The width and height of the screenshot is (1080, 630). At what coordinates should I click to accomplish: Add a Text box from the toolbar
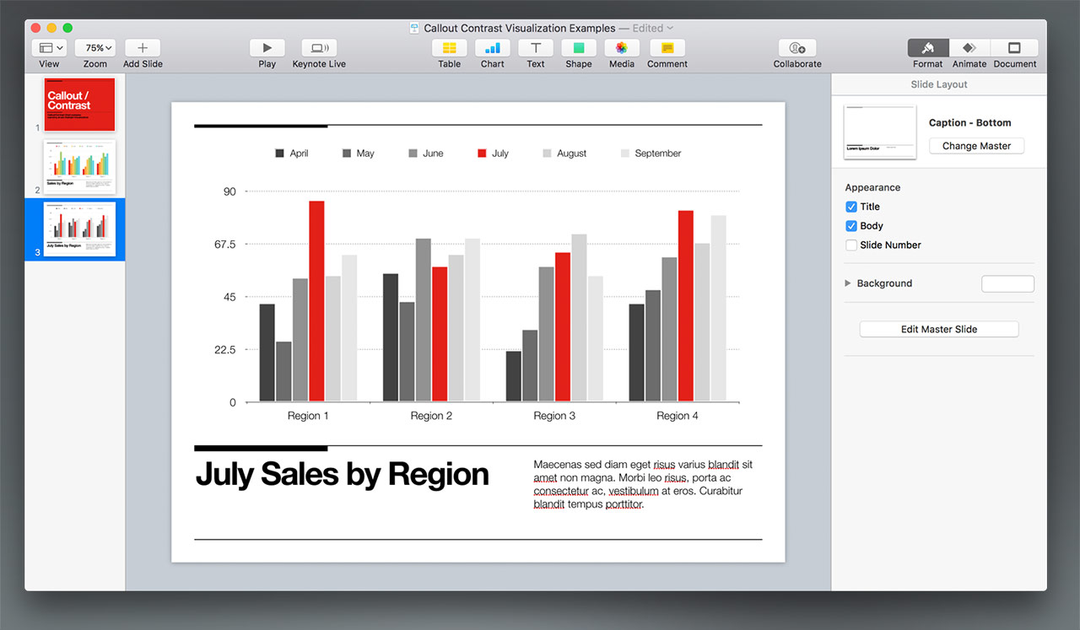(535, 48)
